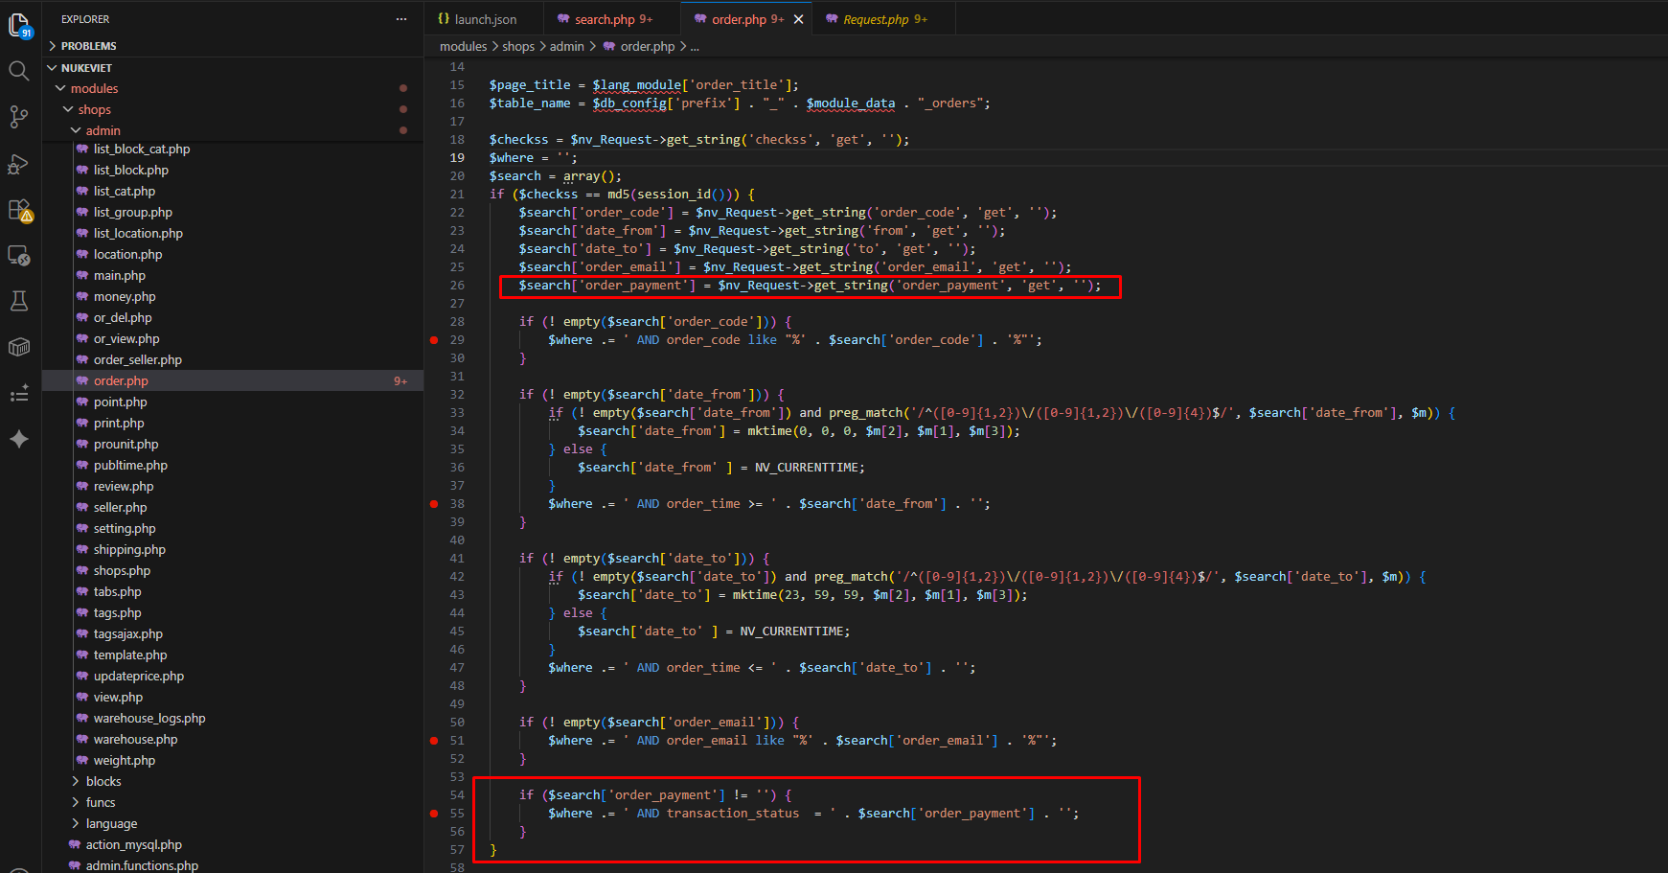
Task: Open or_del.php file
Action: pos(123,318)
